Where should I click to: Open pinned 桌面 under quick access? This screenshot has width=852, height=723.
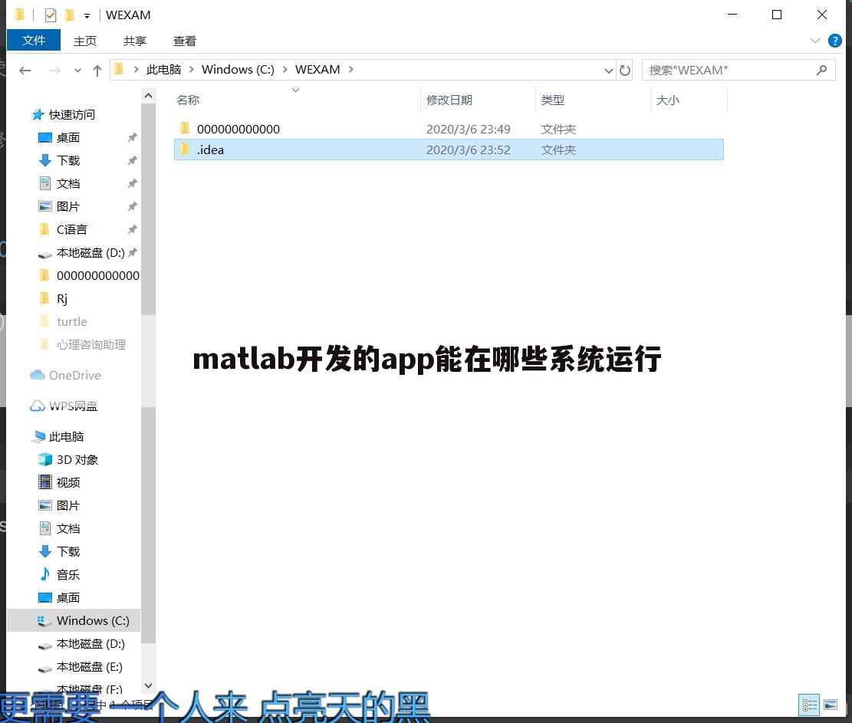point(68,138)
